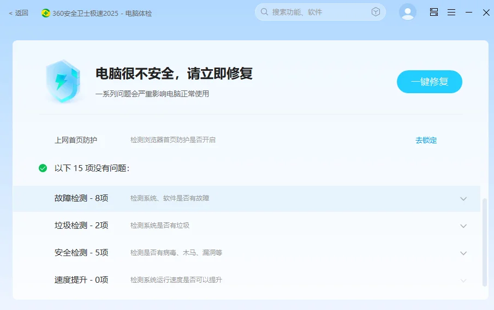Click description 检测系统运行速度是否可以提升
The height and width of the screenshot is (310, 494).
[176, 280]
